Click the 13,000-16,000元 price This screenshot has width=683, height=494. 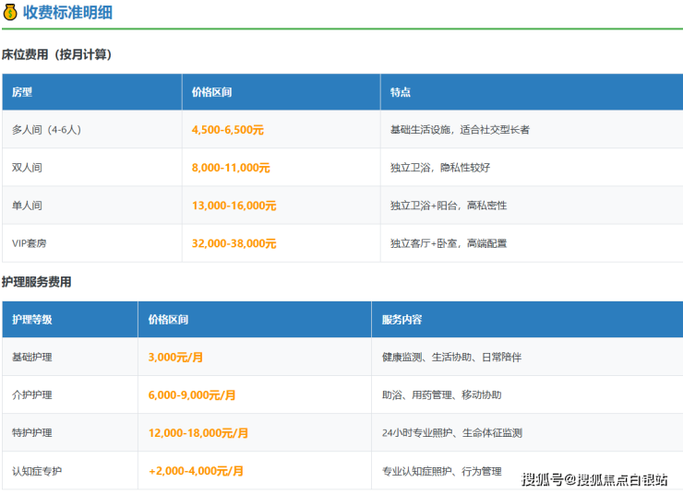(x=234, y=206)
